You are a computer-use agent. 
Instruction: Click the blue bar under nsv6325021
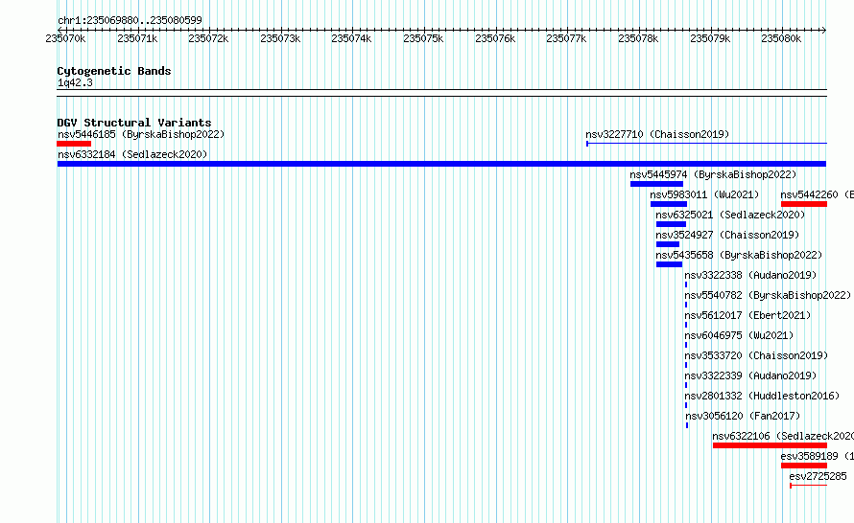pos(671,224)
